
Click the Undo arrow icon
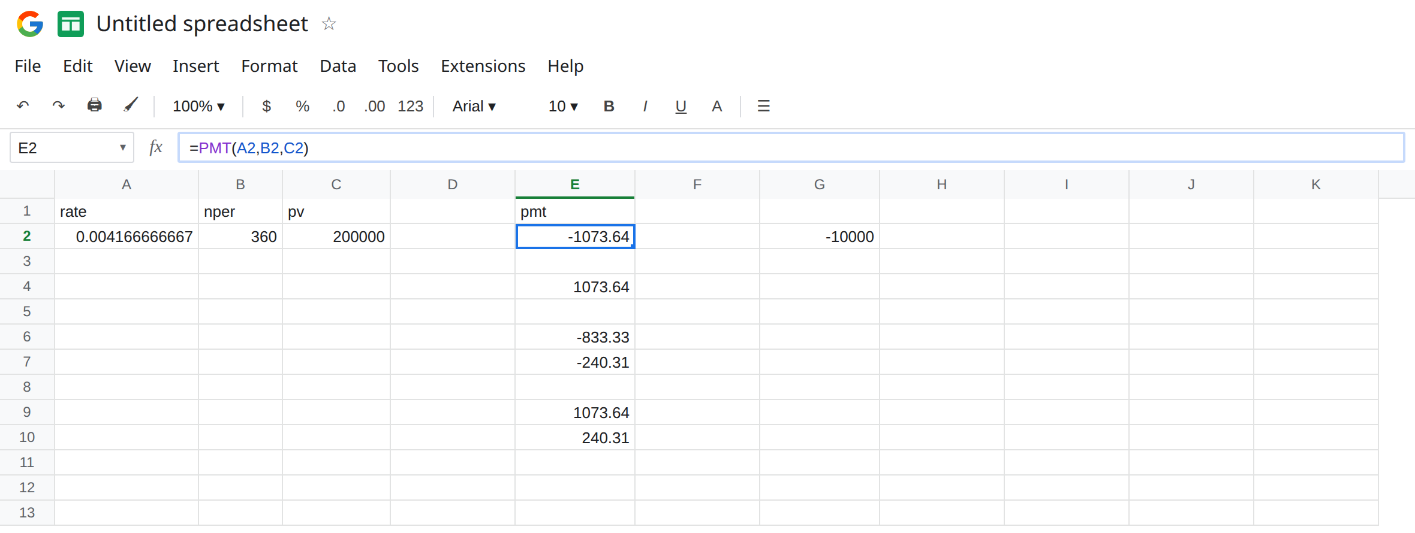(23, 106)
